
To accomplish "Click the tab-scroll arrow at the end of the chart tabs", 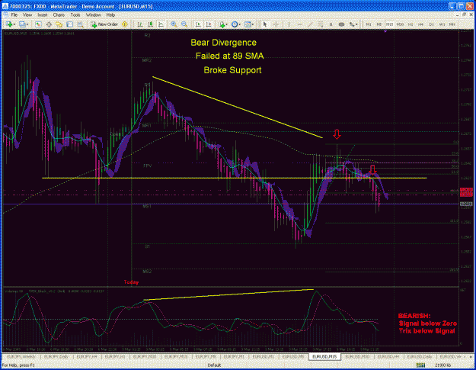I will tap(471, 357).
